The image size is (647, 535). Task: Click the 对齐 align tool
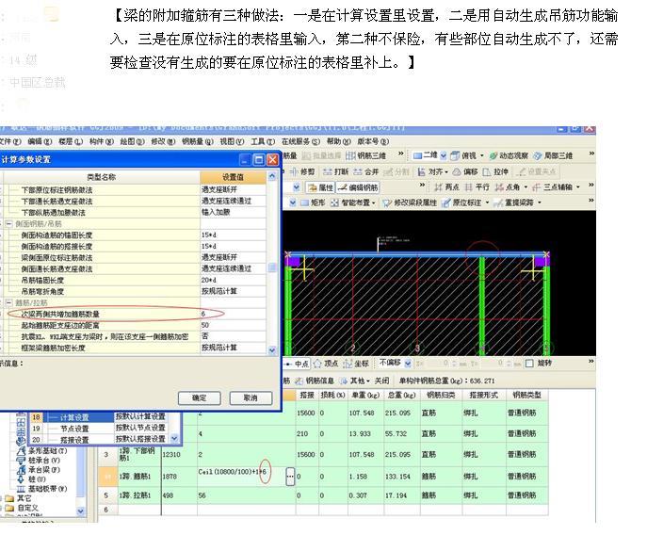tap(432, 171)
